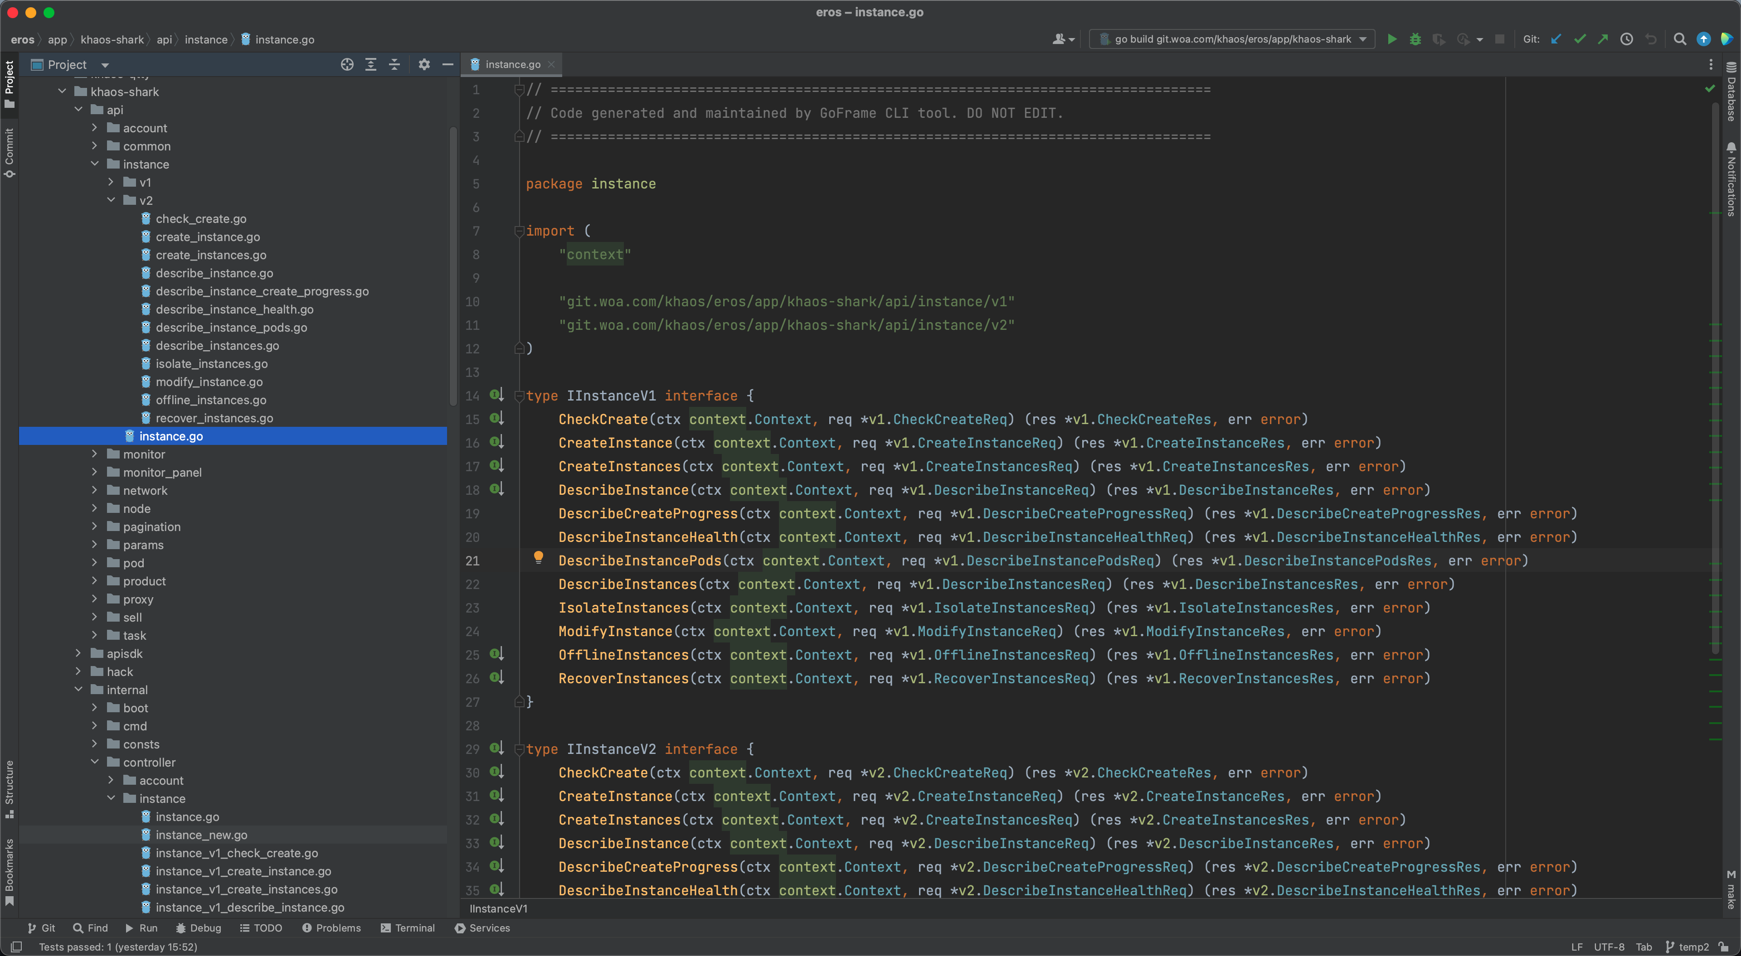Open Project panel gear options
The height and width of the screenshot is (956, 1741).
[x=424, y=65]
